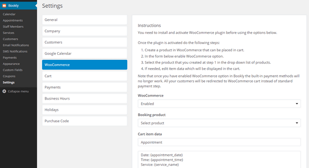Click the Collapse menu label
Screen dimensions: 309x168
tap(18, 91)
